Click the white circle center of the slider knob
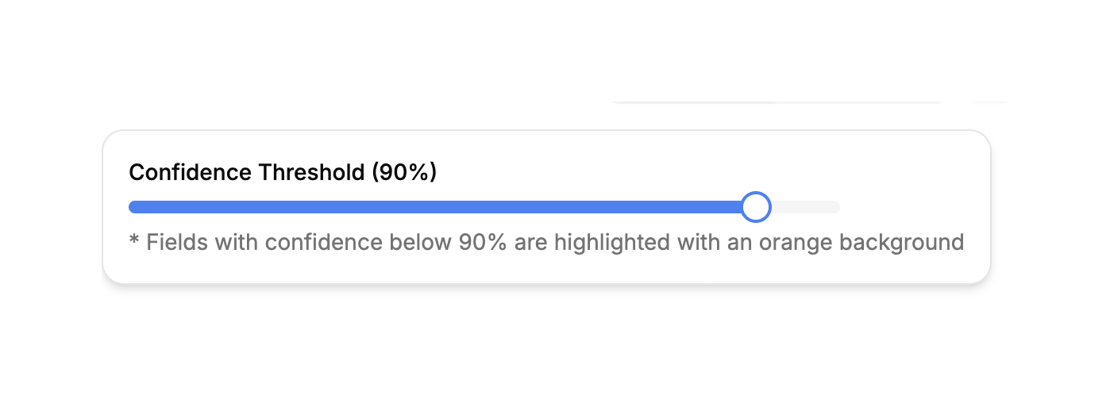 [x=756, y=207]
